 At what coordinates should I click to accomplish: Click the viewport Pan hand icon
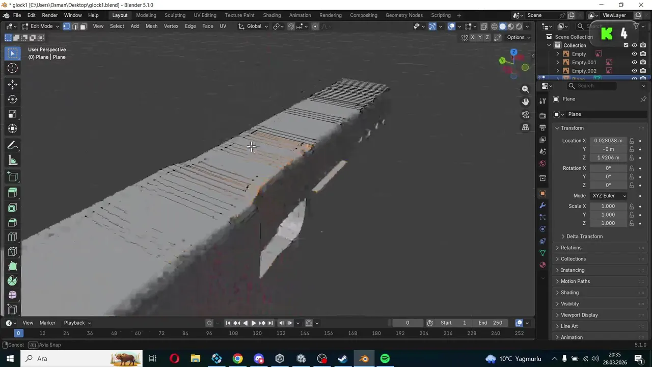tap(525, 102)
